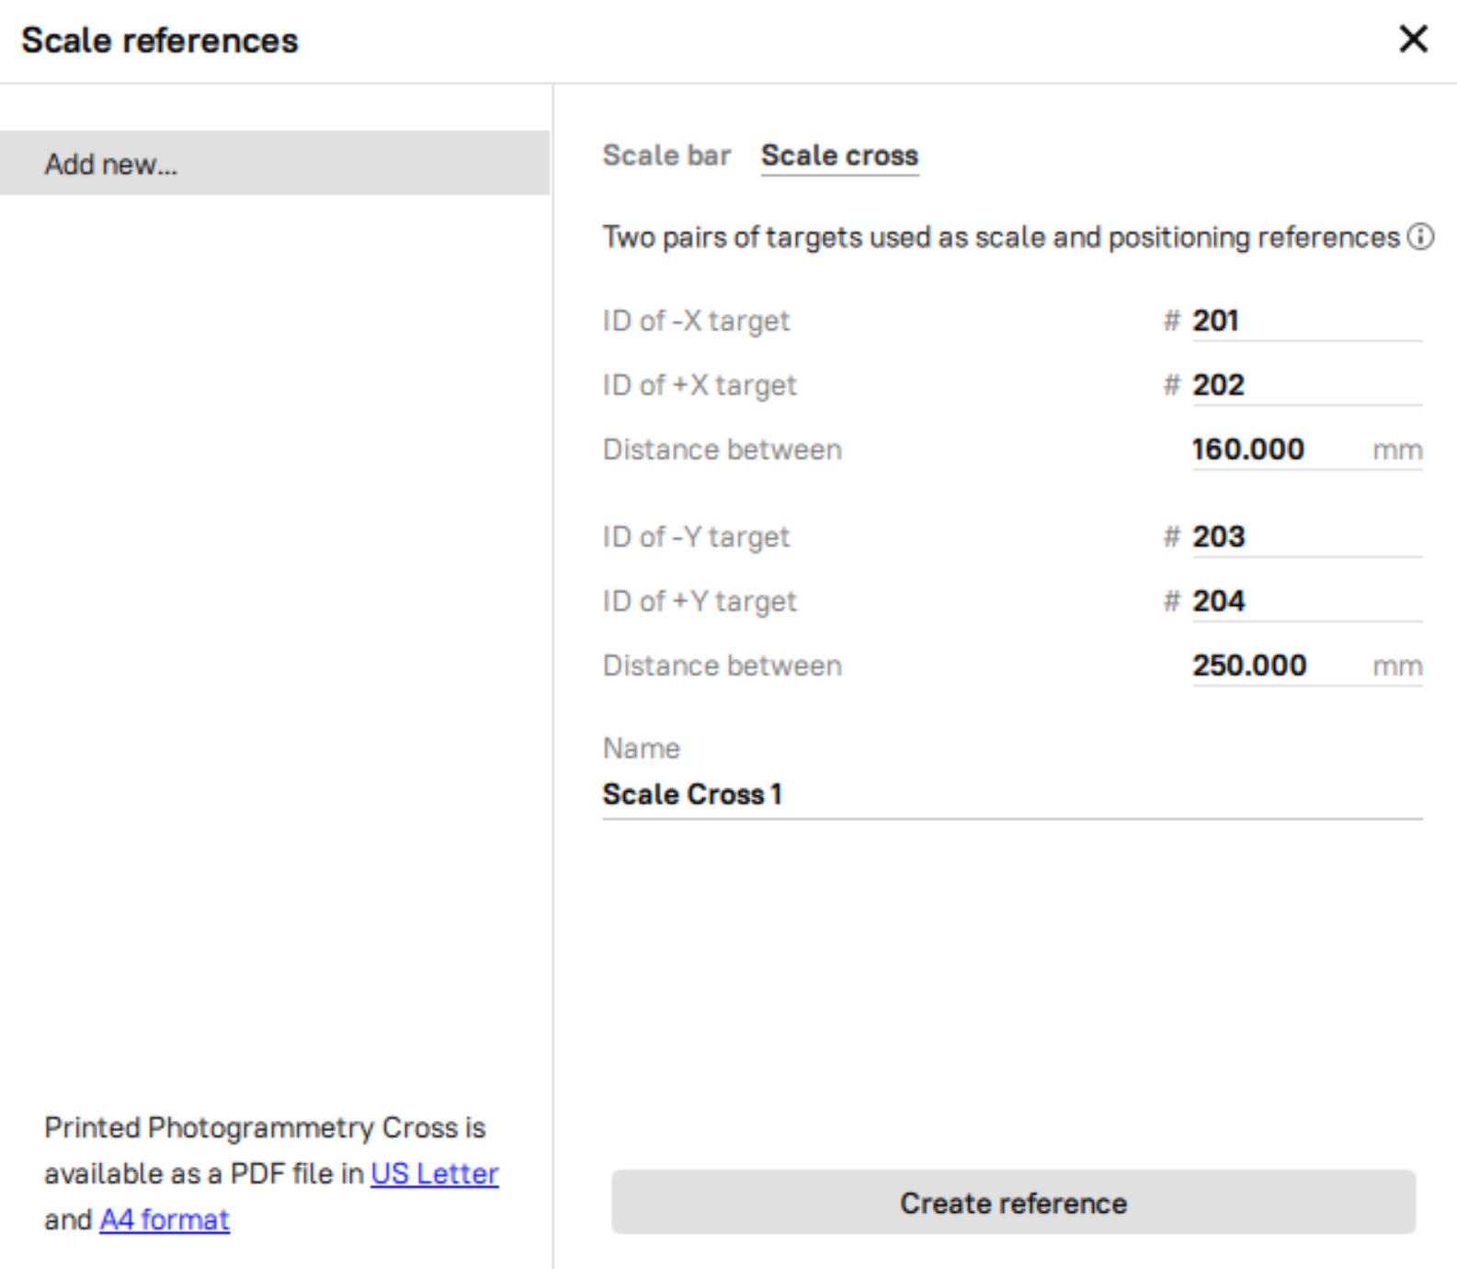The image size is (1457, 1269).
Task: Click the +X target ID value 202
Action: click(x=1219, y=385)
